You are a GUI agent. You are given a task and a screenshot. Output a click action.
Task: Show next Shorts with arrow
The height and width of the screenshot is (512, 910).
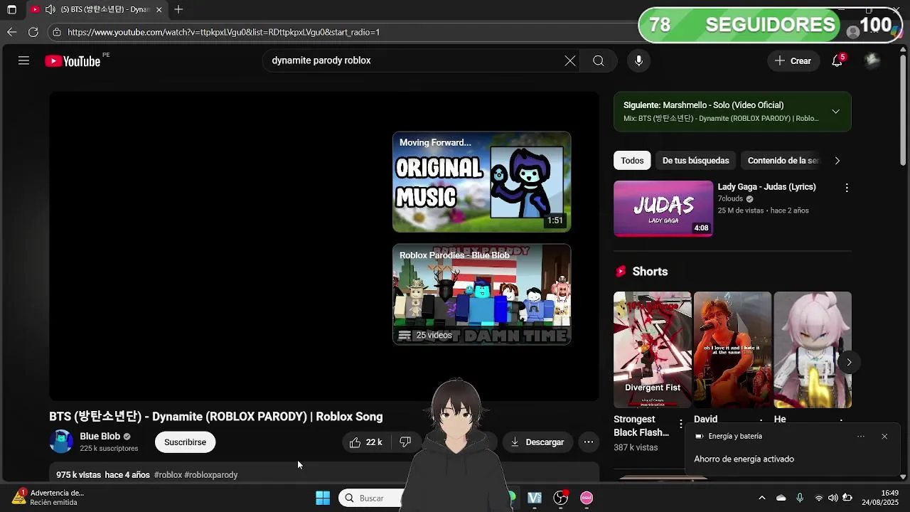(849, 362)
